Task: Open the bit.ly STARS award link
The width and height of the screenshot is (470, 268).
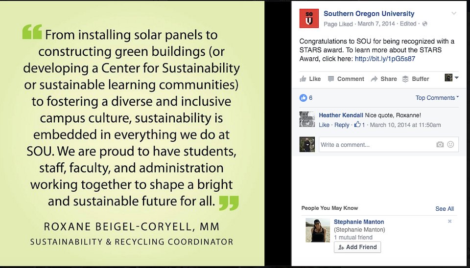Action: pyautogui.click(x=385, y=59)
